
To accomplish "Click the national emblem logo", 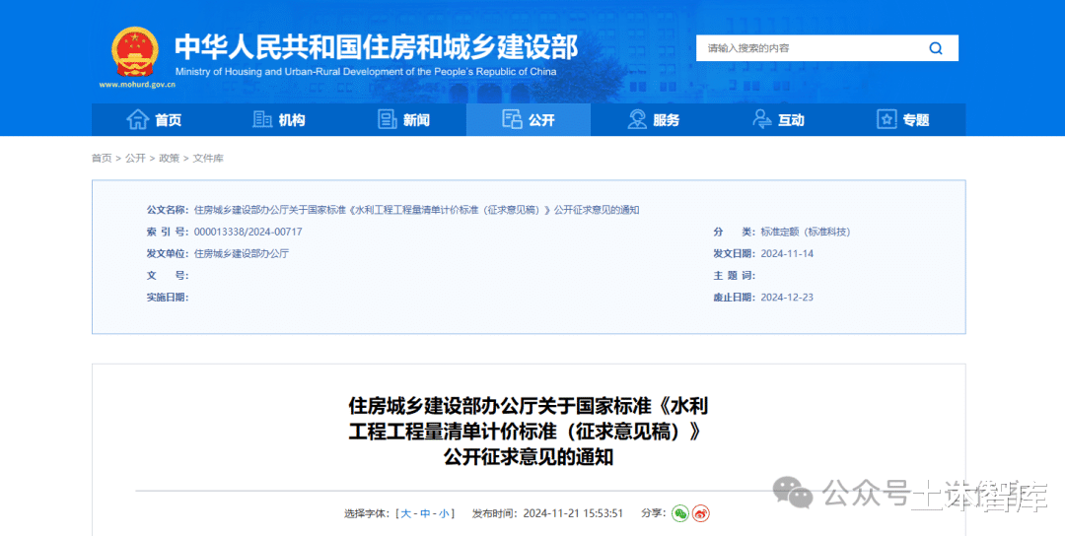I will [135, 52].
